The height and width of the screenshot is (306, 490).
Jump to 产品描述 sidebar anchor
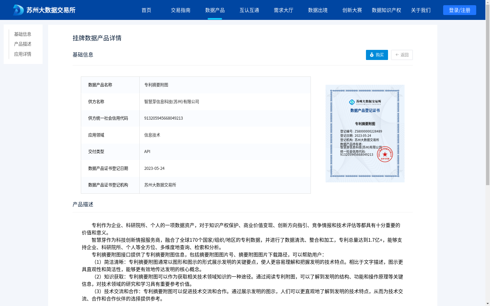(x=23, y=44)
